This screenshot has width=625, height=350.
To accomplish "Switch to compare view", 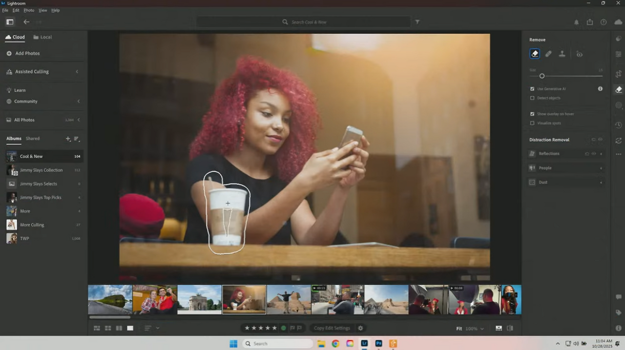I will coord(119,329).
